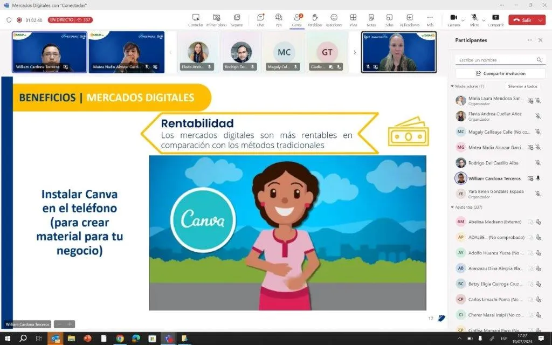Screen dimensions: 552x345
Task: Expand the Salir dropdown arrow
Action: point(541,20)
